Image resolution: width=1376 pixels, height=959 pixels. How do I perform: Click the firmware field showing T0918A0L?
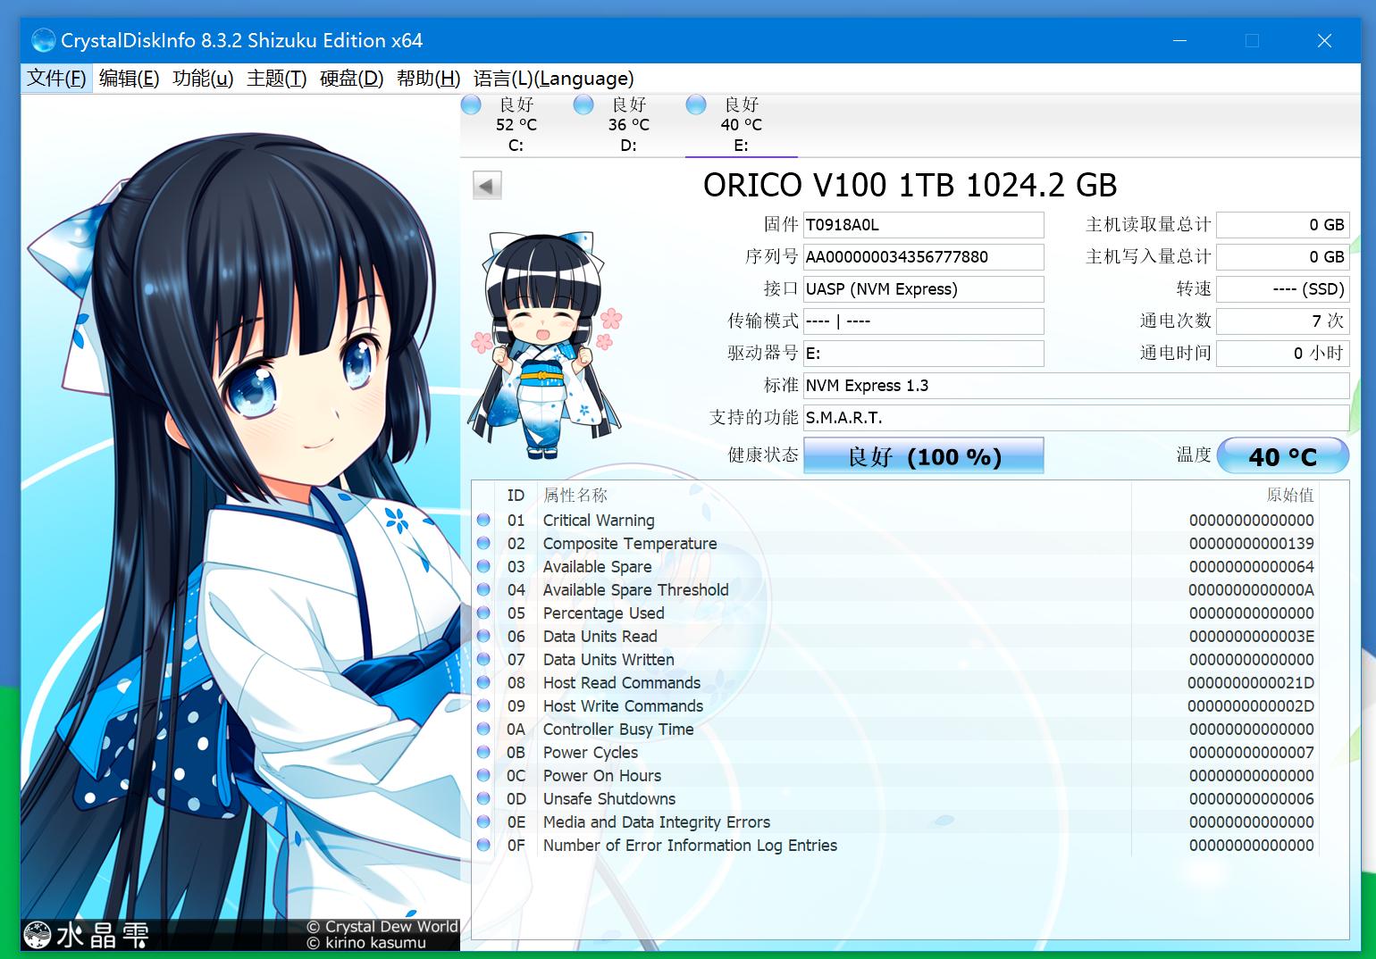[x=924, y=224]
